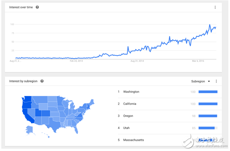The height and width of the screenshot is (151, 230).
Task: Select Washington in the subregion list
Action: (x=131, y=92)
